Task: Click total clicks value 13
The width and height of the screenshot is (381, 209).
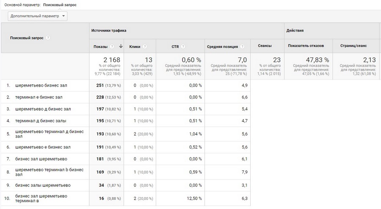Action: [x=149, y=60]
